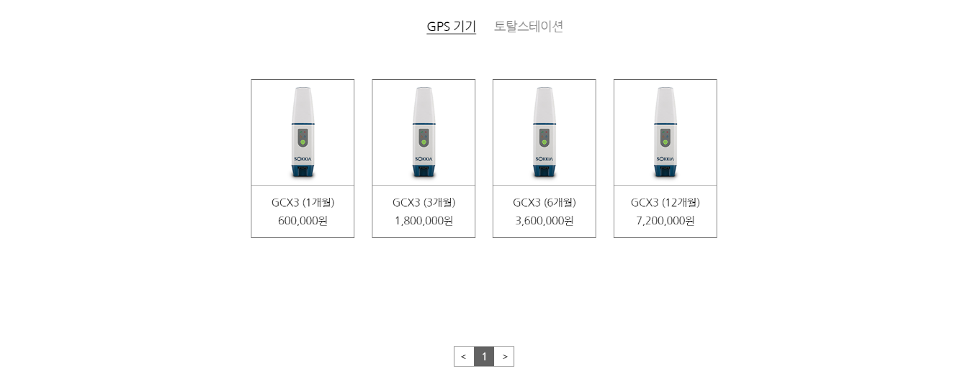Open the GCX3 (6개월) product image

[x=544, y=132]
